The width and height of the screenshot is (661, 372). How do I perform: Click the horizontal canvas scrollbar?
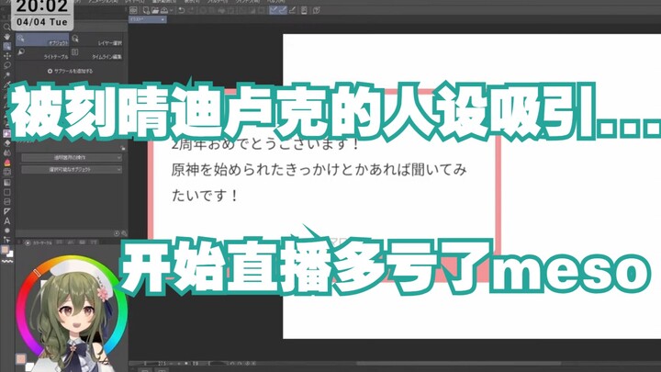click(459, 363)
